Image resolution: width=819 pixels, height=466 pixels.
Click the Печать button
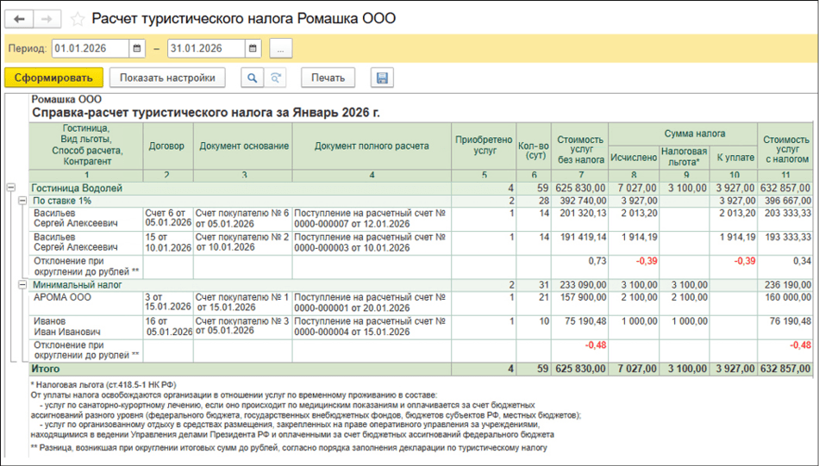328,78
